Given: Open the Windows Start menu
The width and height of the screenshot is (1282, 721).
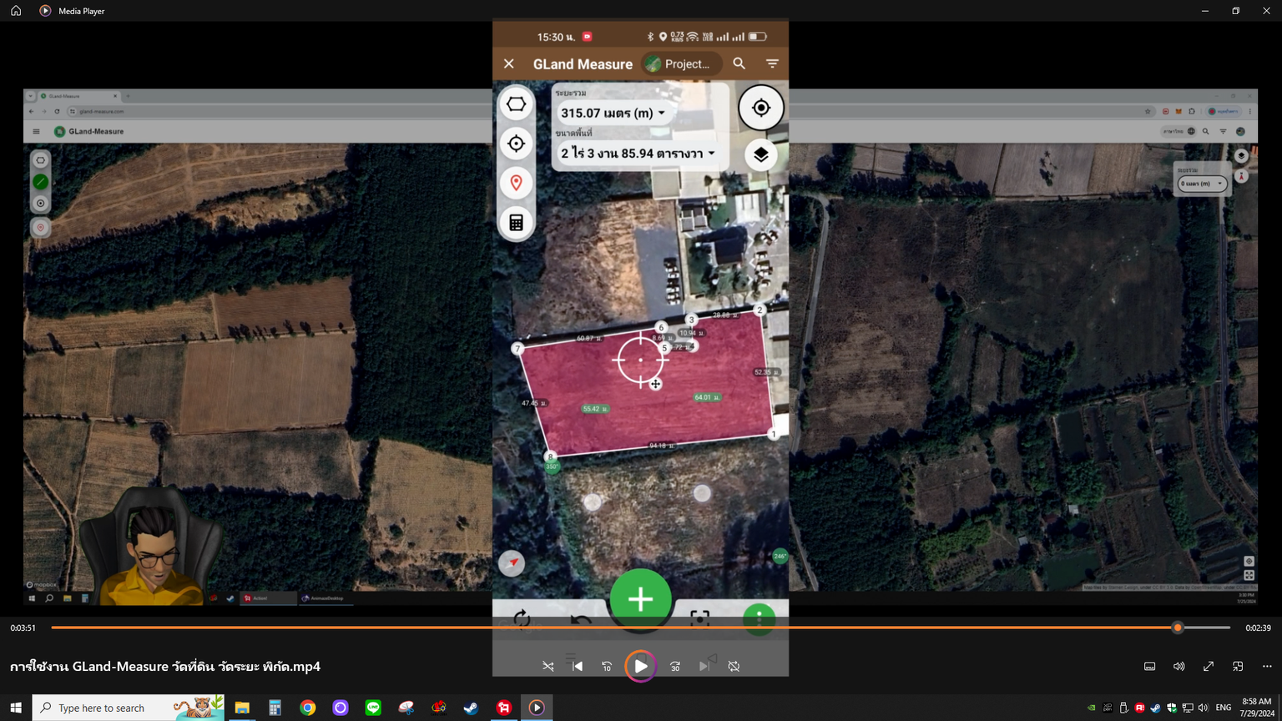Looking at the screenshot, I should [16, 708].
